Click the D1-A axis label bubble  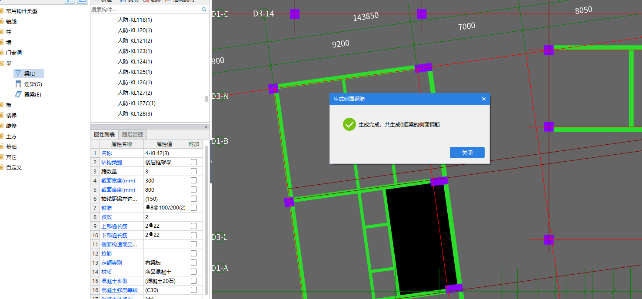[x=220, y=268]
